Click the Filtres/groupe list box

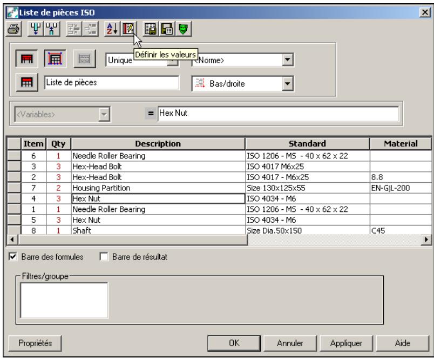tap(64, 300)
